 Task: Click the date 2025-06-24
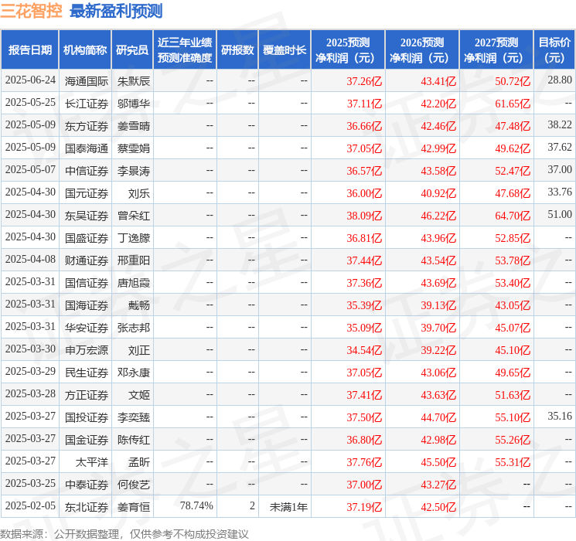click(x=30, y=80)
